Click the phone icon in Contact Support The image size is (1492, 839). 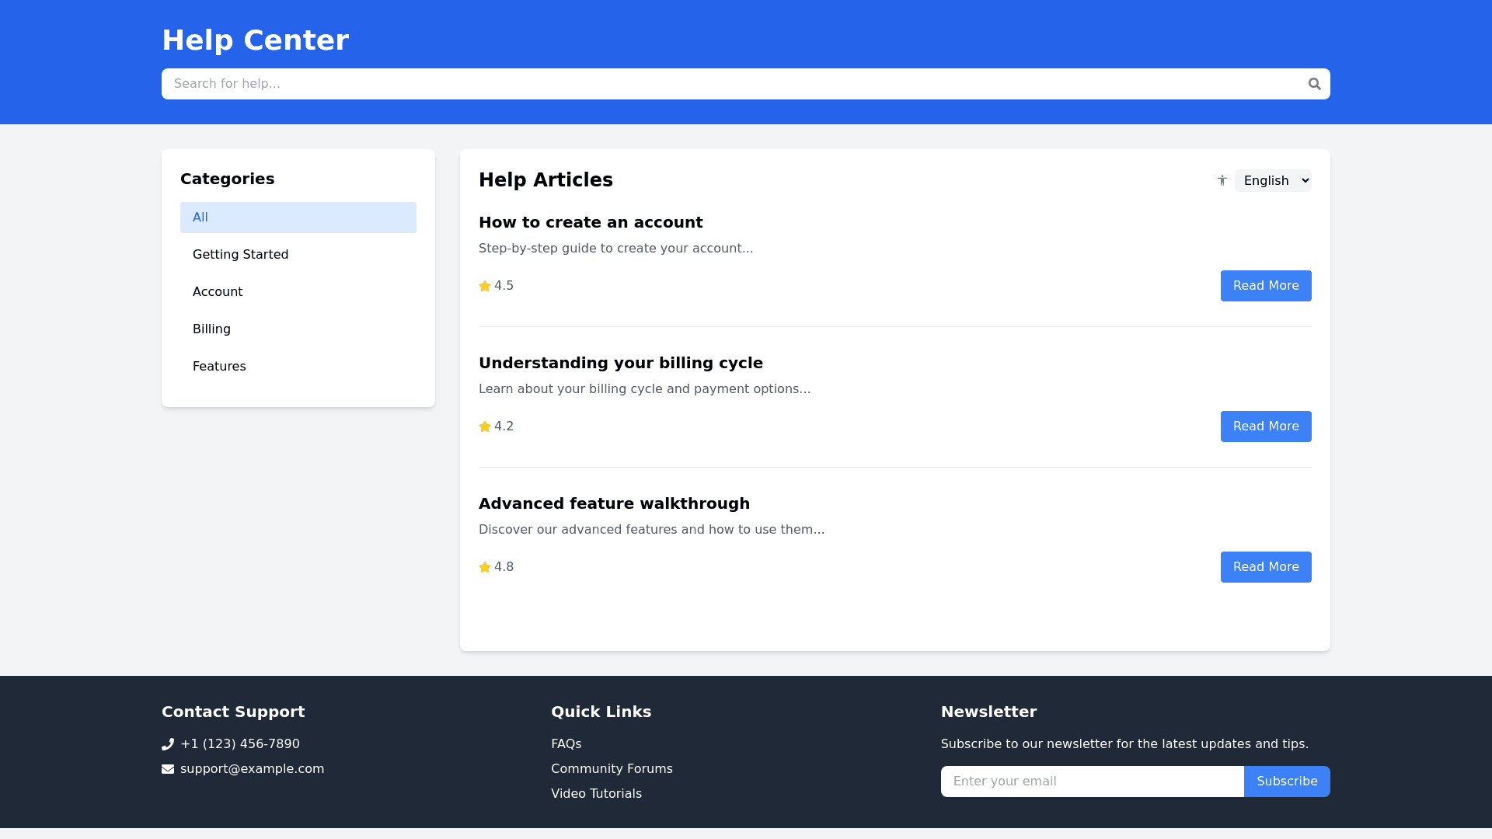click(x=168, y=744)
